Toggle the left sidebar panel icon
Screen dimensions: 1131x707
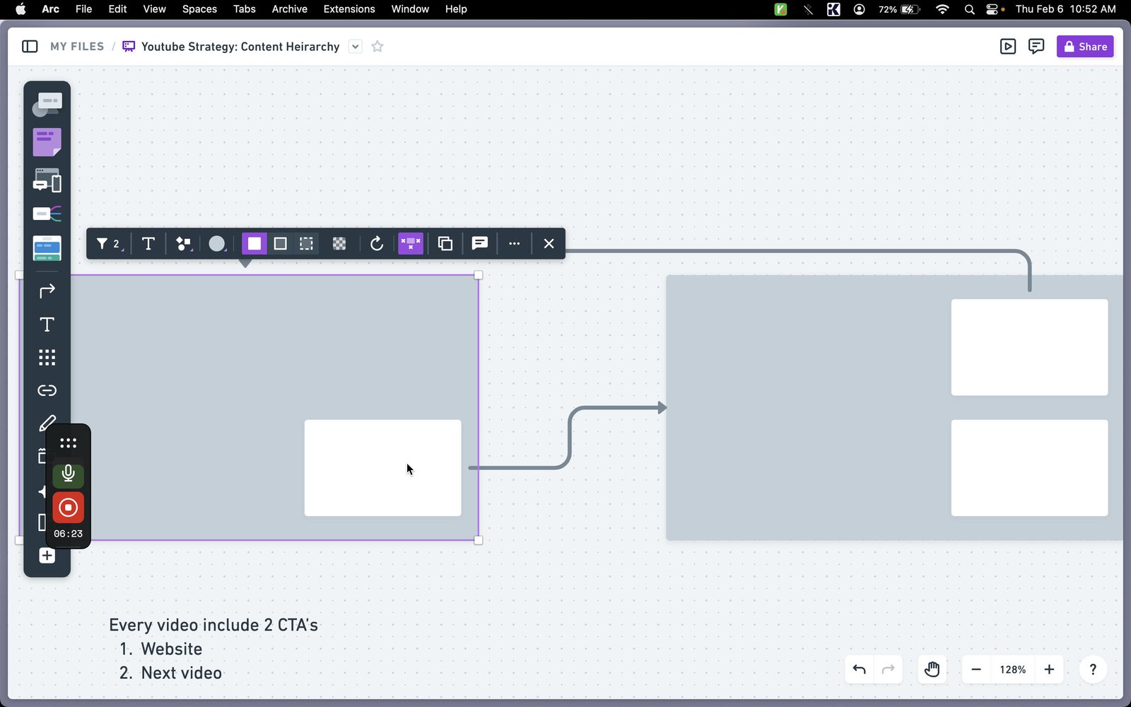30,47
